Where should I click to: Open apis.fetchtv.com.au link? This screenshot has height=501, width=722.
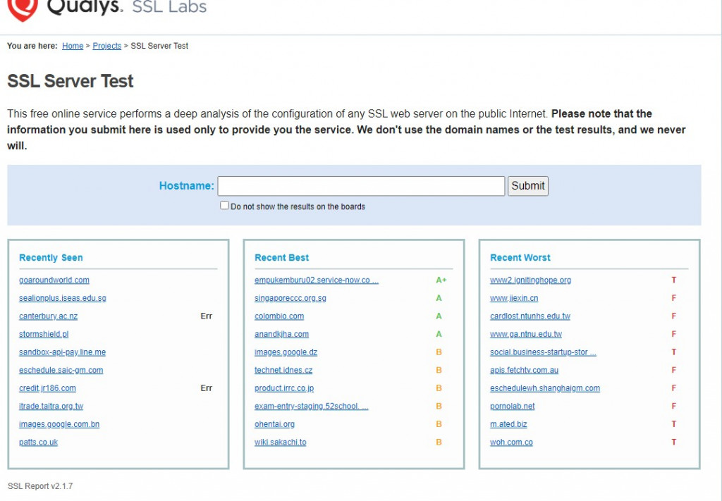point(524,370)
